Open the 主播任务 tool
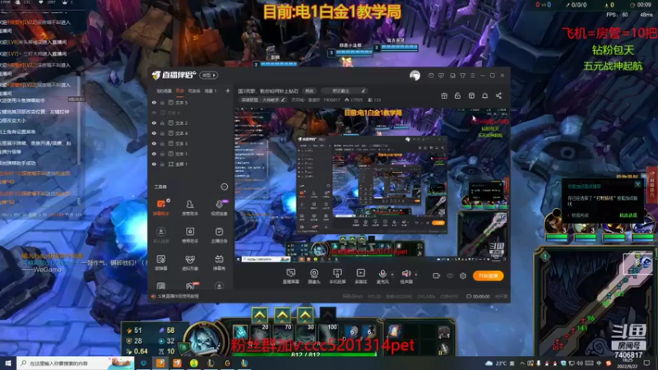 click(219, 234)
